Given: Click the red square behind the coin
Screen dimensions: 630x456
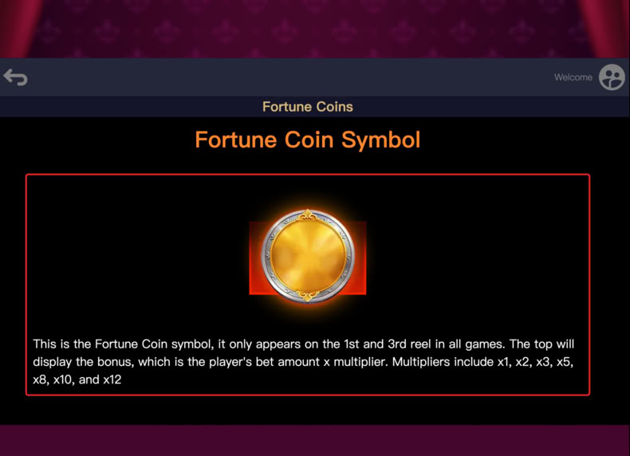Looking at the screenshot, I should (x=255, y=281).
